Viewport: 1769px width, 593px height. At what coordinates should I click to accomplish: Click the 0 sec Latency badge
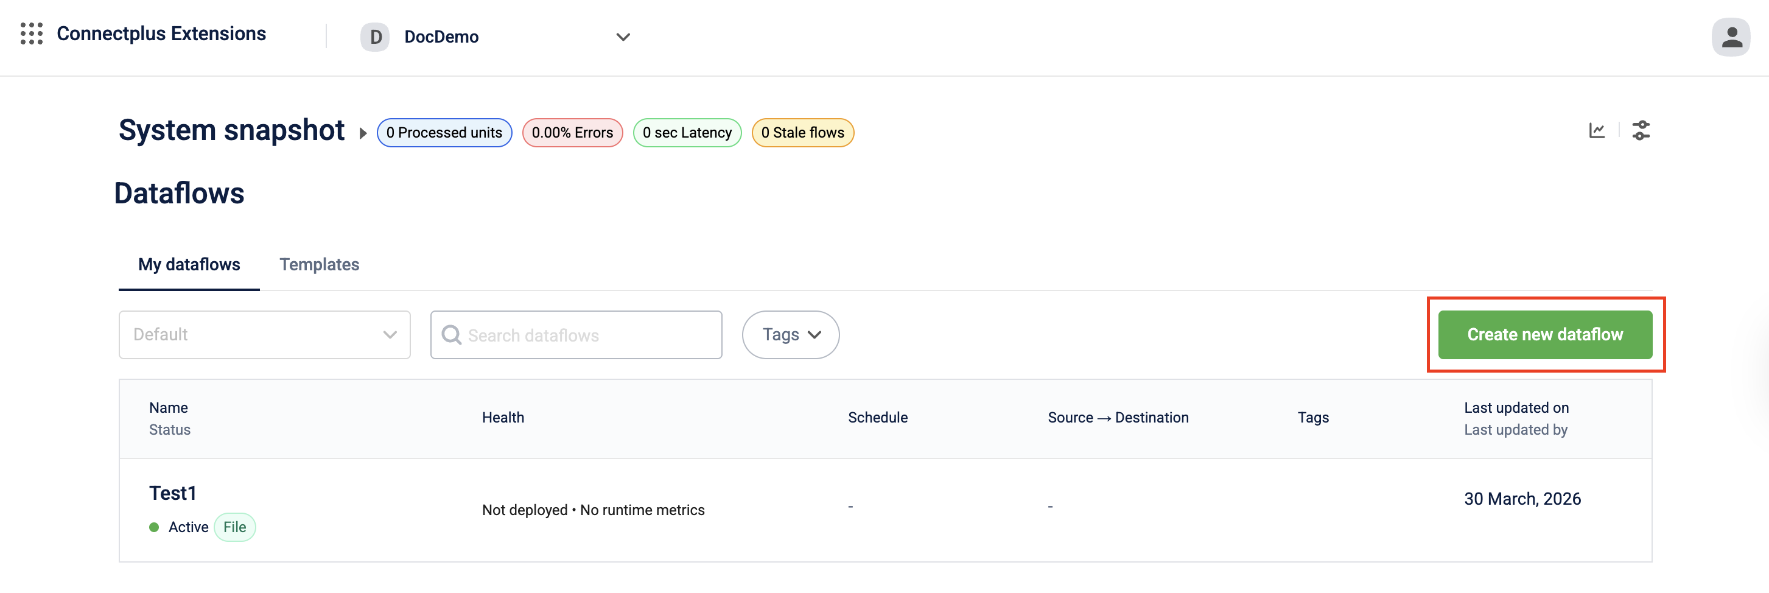pyautogui.click(x=687, y=133)
